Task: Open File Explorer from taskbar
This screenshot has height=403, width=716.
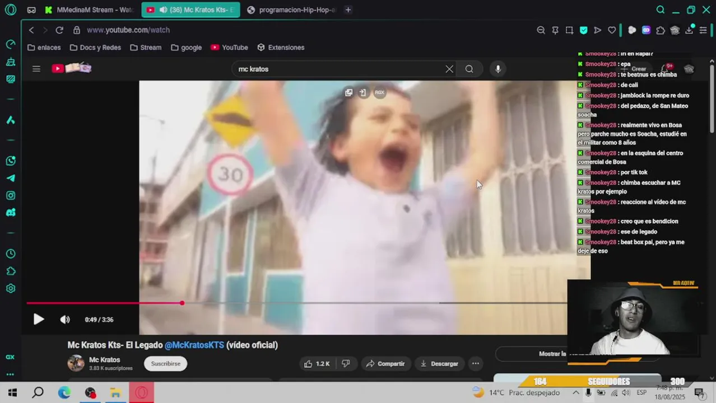Action: coord(115,392)
